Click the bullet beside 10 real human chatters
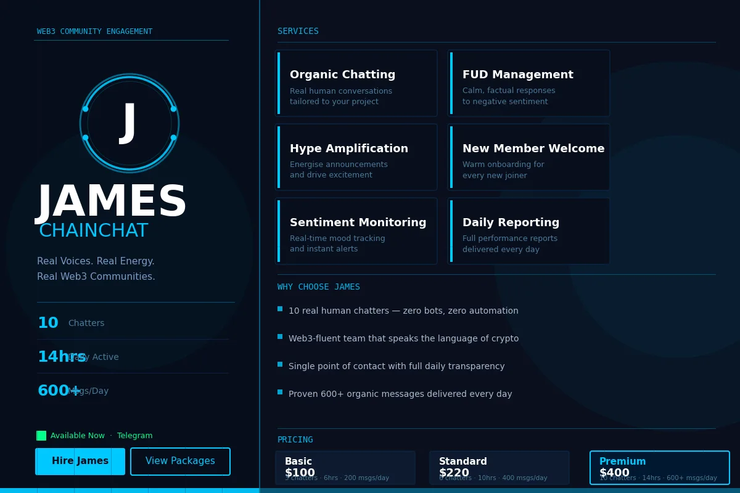The height and width of the screenshot is (493, 740). click(280, 309)
